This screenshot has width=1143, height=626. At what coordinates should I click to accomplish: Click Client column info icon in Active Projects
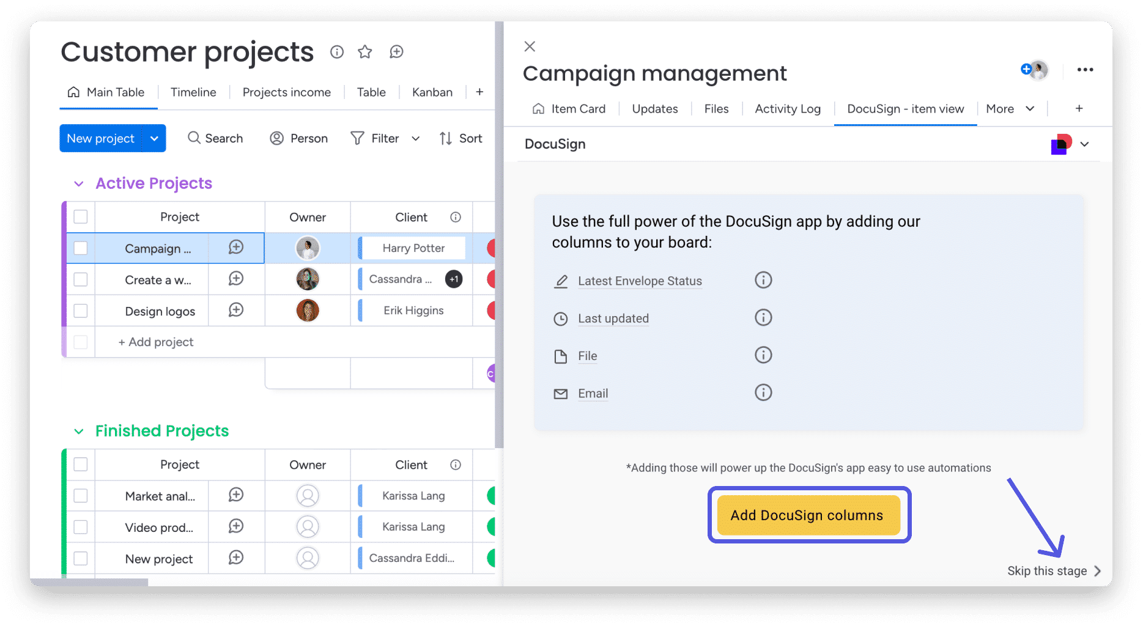456,217
